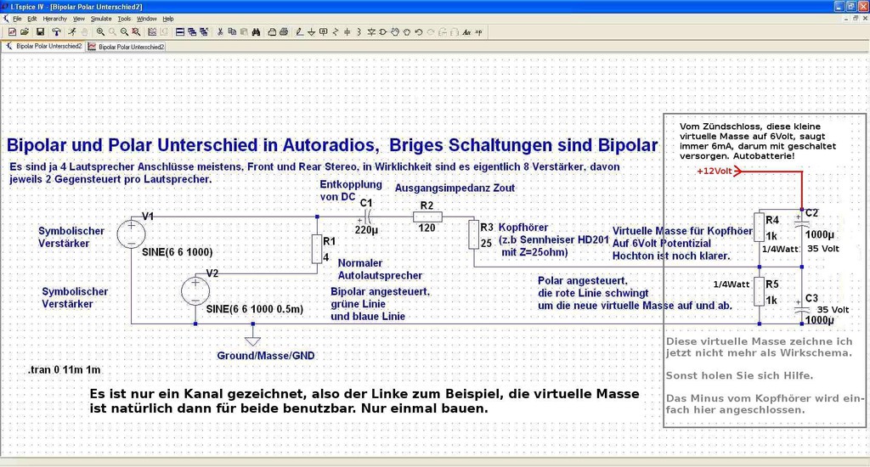
Task: Click V1 value SINE(6 6 1000)
Action: (177, 252)
